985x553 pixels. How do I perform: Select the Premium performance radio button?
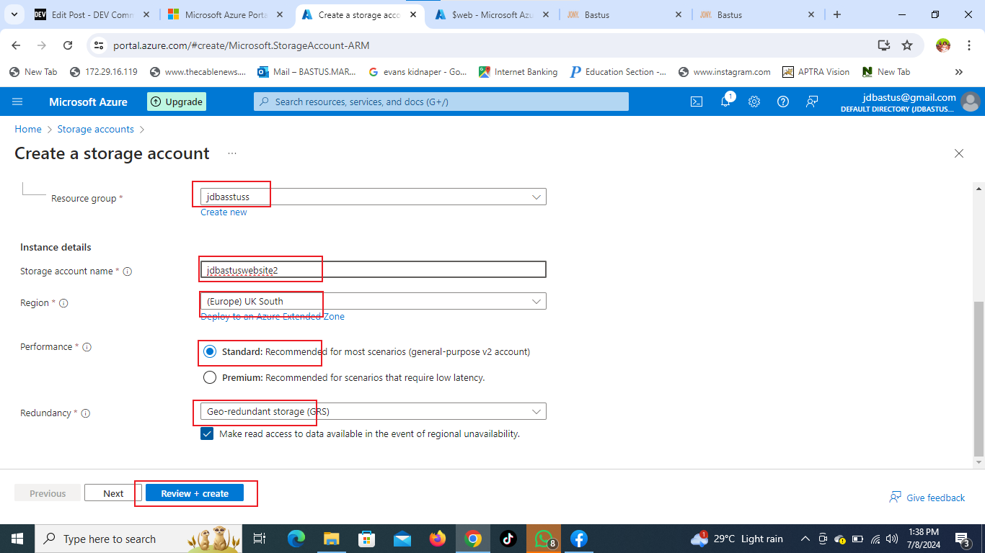tap(210, 377)
